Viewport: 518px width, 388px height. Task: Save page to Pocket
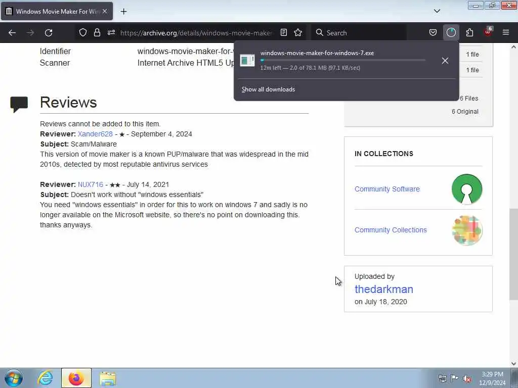tap(433, 32)
